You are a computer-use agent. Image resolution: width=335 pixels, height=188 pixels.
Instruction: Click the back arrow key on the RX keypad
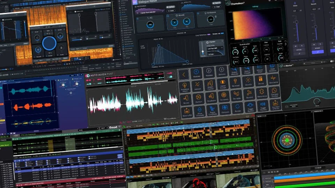coord(184,75)
